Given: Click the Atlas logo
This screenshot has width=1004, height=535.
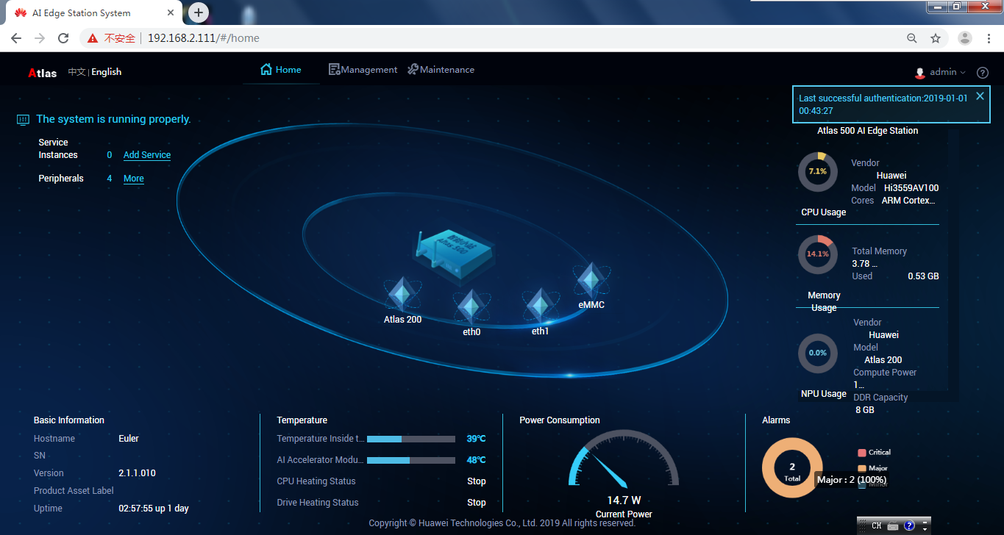Looking at the screenshot, I should 42,73.
